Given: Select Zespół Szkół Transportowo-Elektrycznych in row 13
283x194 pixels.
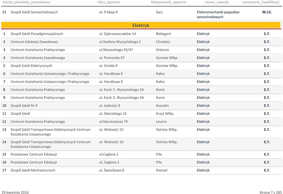Looking at the screenshot, I should [x=50, y=132].
